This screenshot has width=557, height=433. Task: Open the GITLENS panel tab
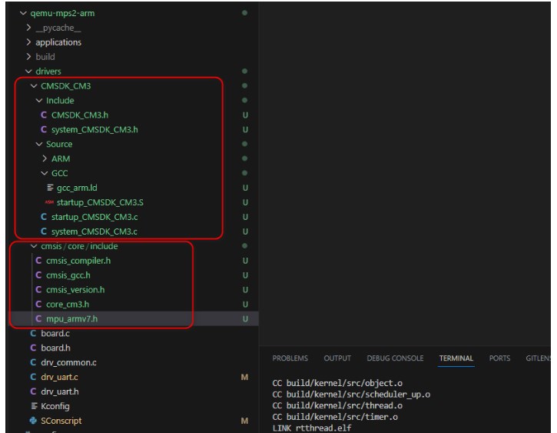pyautogui.click(x=538, y=358)
